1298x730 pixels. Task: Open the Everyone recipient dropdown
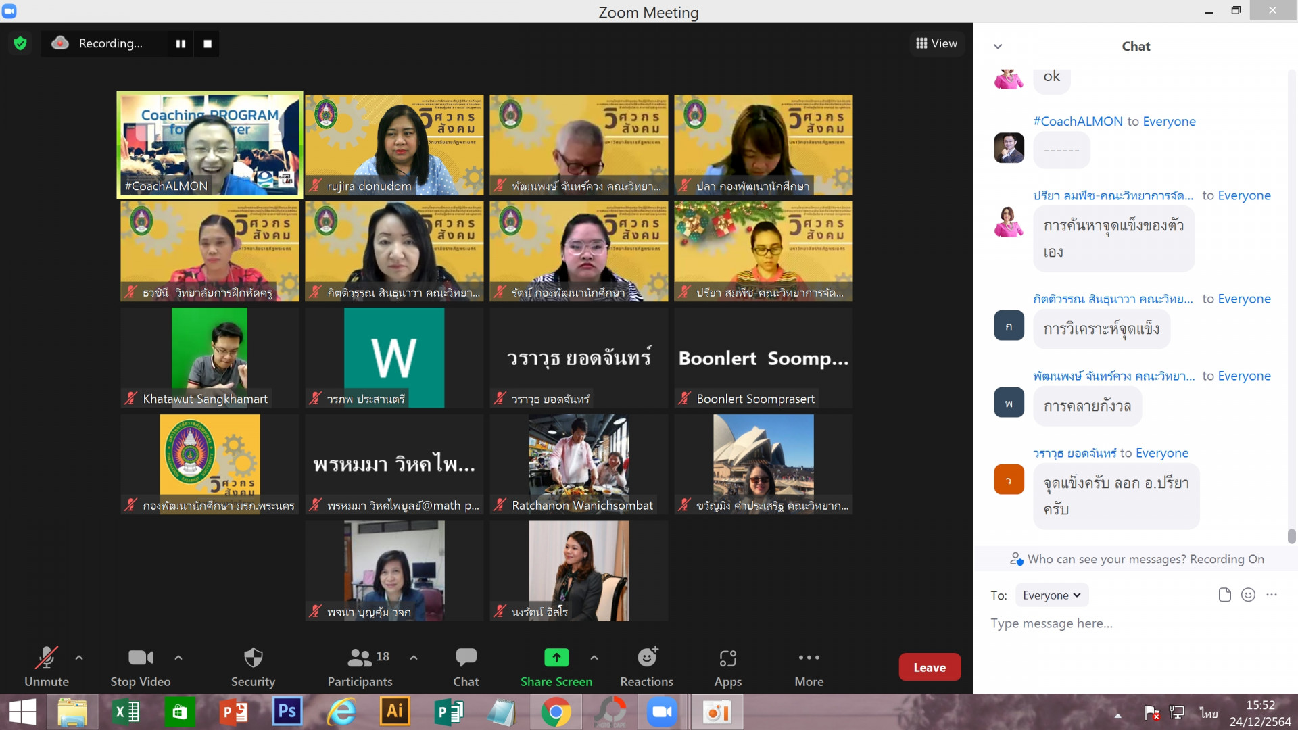1051,595
